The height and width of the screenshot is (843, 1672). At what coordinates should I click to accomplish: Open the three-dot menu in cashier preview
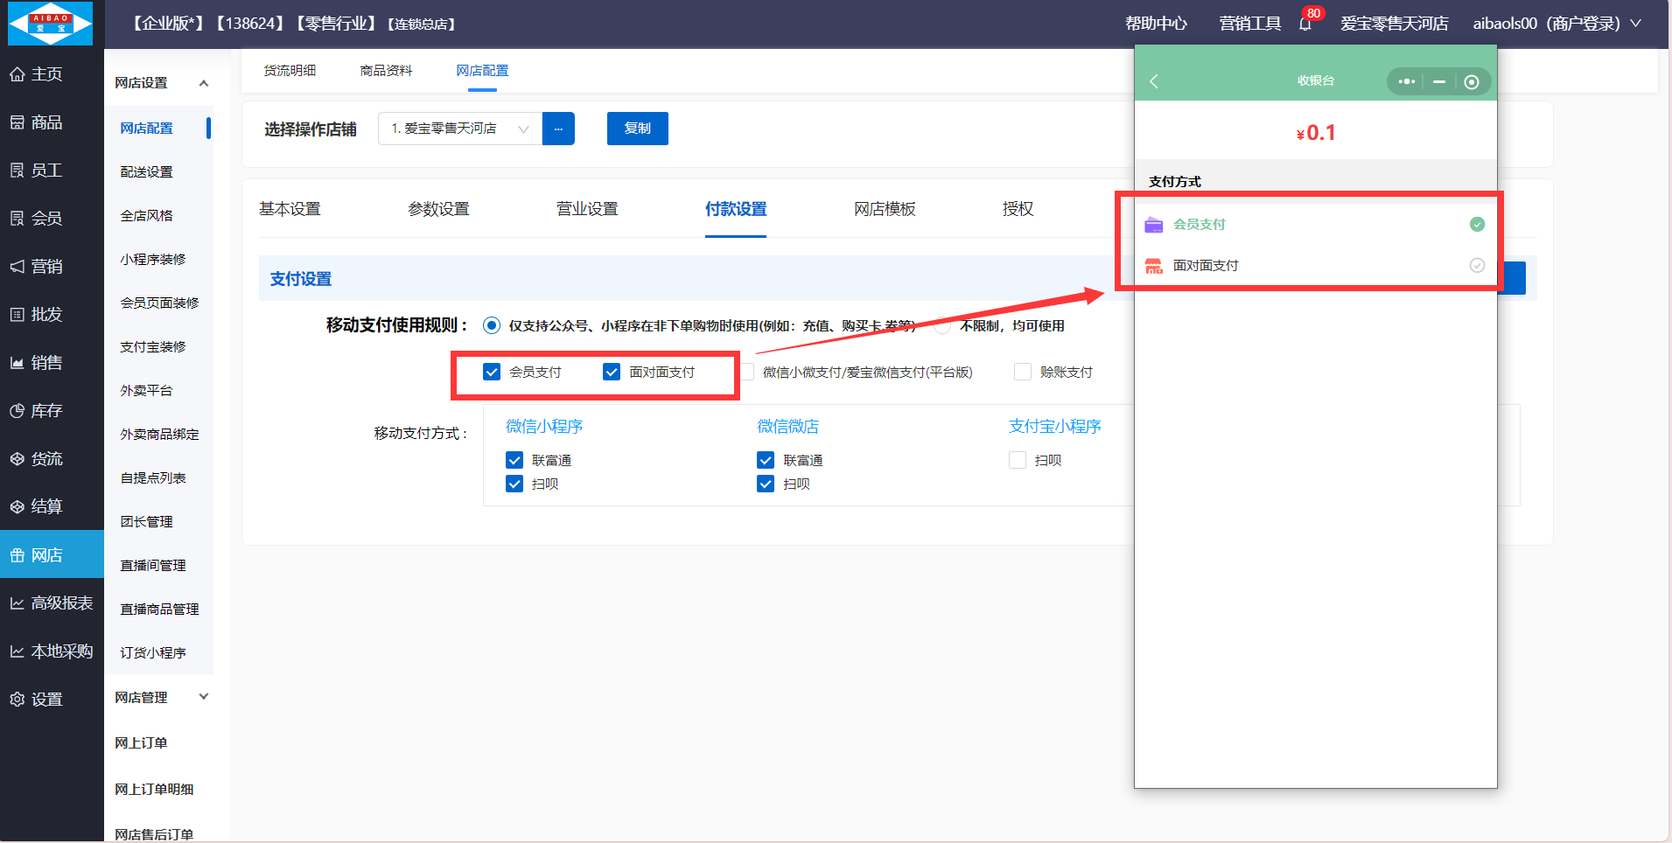[x=1406, y=81]
